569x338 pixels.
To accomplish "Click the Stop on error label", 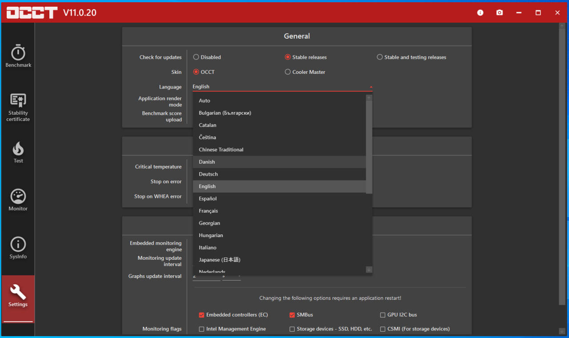I will (x=166, y=181).
